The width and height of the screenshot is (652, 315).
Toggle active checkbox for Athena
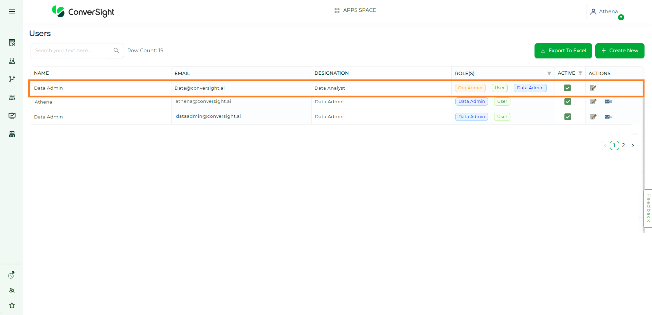click(x=567, y=101)
